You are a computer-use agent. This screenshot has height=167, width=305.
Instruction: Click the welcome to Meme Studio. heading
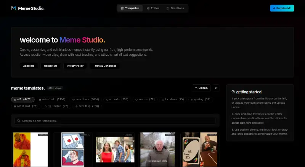(62, 40)
